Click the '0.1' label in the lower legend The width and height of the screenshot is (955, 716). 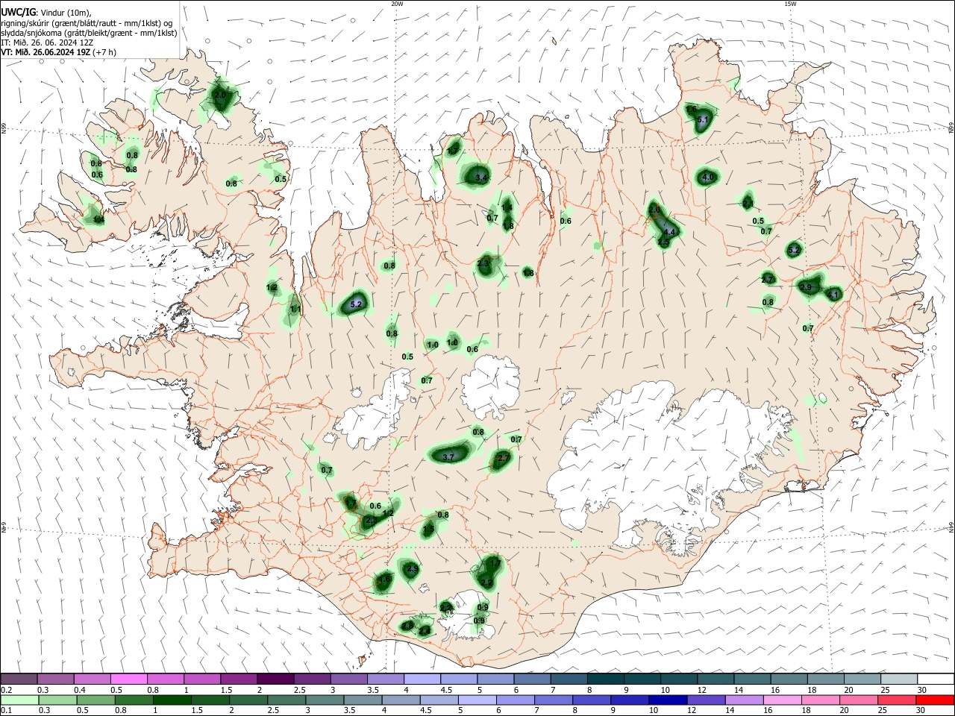tap(7, 712)
